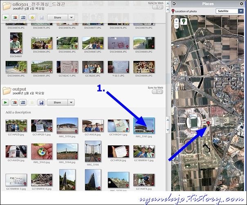247x205 pixels.
Task: Click the top folder Share button
Action: (58, 18)
